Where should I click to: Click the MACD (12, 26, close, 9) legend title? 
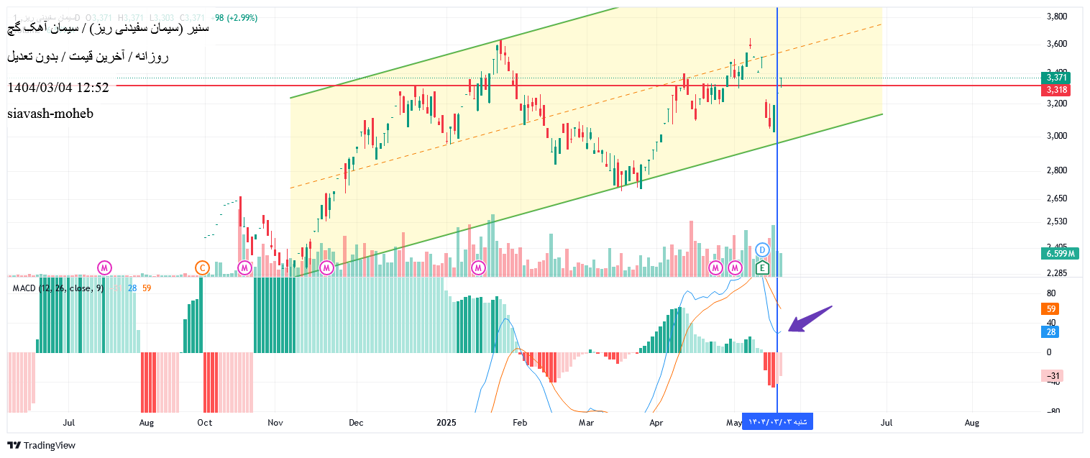[x=59, y=288]
